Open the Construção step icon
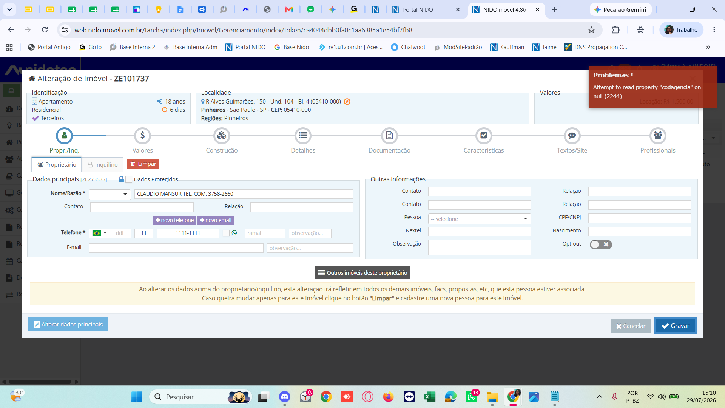 pos(222,136)
